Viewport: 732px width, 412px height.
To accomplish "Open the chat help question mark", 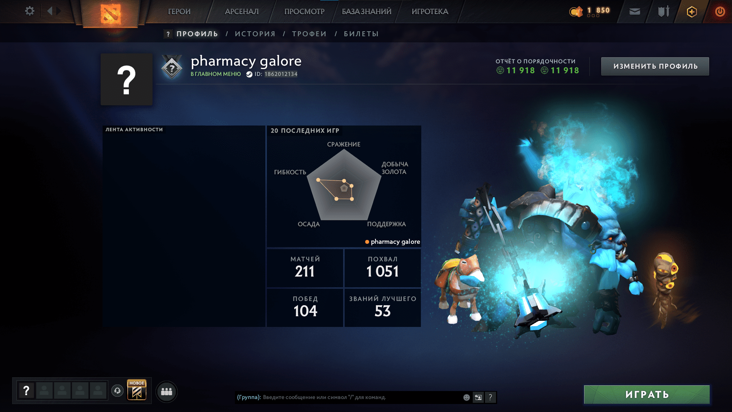I will [x=490, y=398].
